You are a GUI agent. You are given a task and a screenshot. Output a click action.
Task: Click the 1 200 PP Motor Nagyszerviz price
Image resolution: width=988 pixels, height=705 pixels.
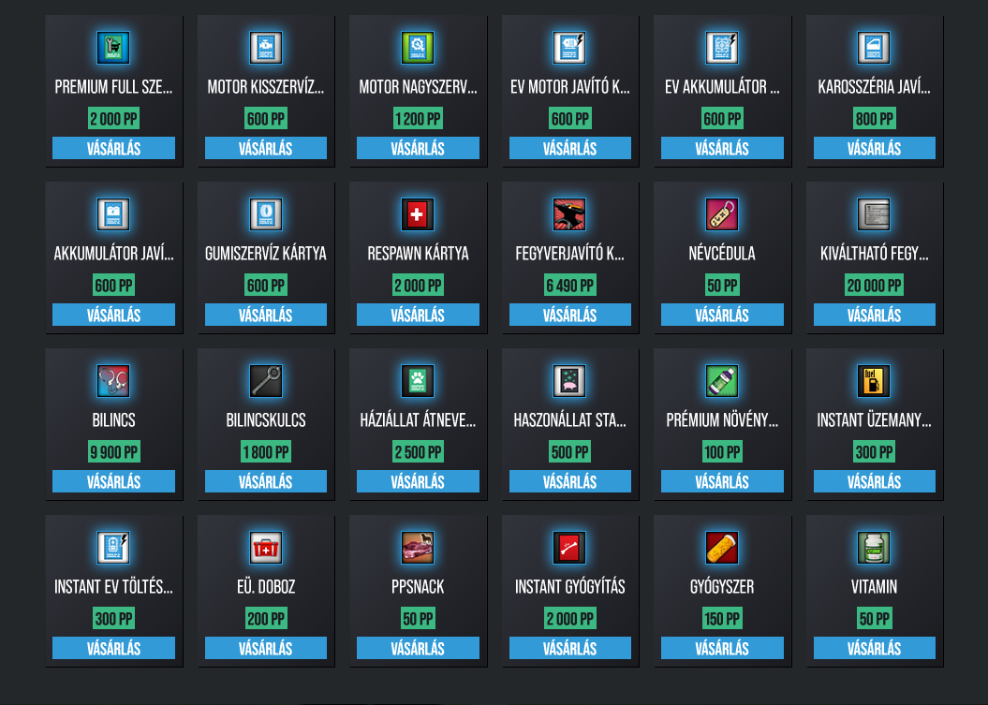click(418, 119)
